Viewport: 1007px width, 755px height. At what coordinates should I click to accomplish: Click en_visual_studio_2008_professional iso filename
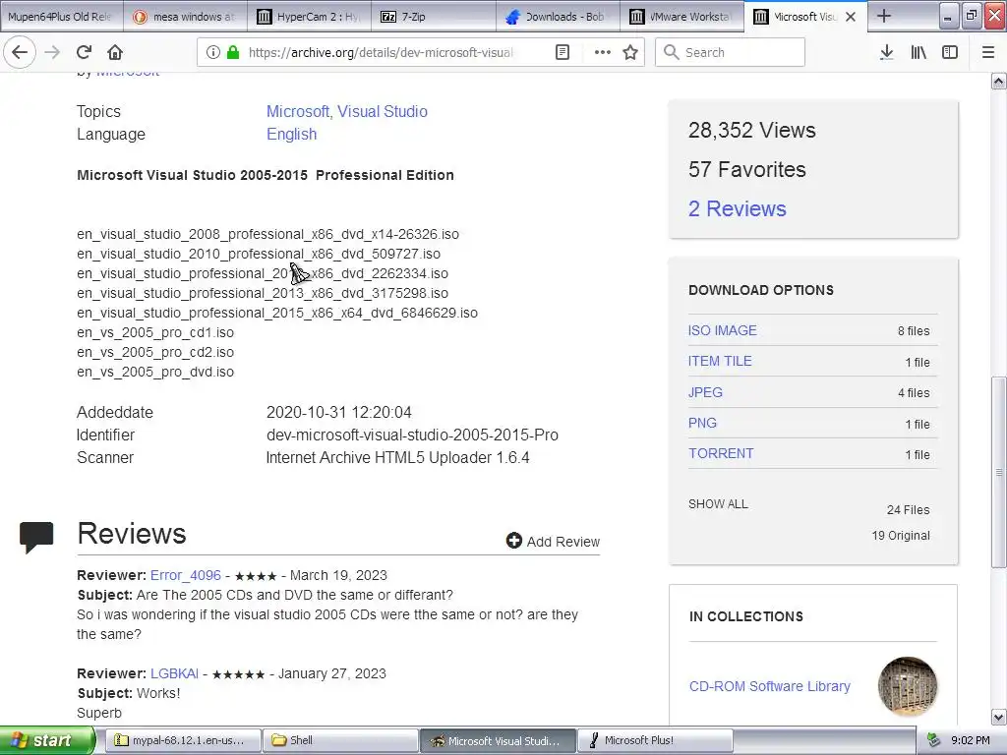coord(267,234)
